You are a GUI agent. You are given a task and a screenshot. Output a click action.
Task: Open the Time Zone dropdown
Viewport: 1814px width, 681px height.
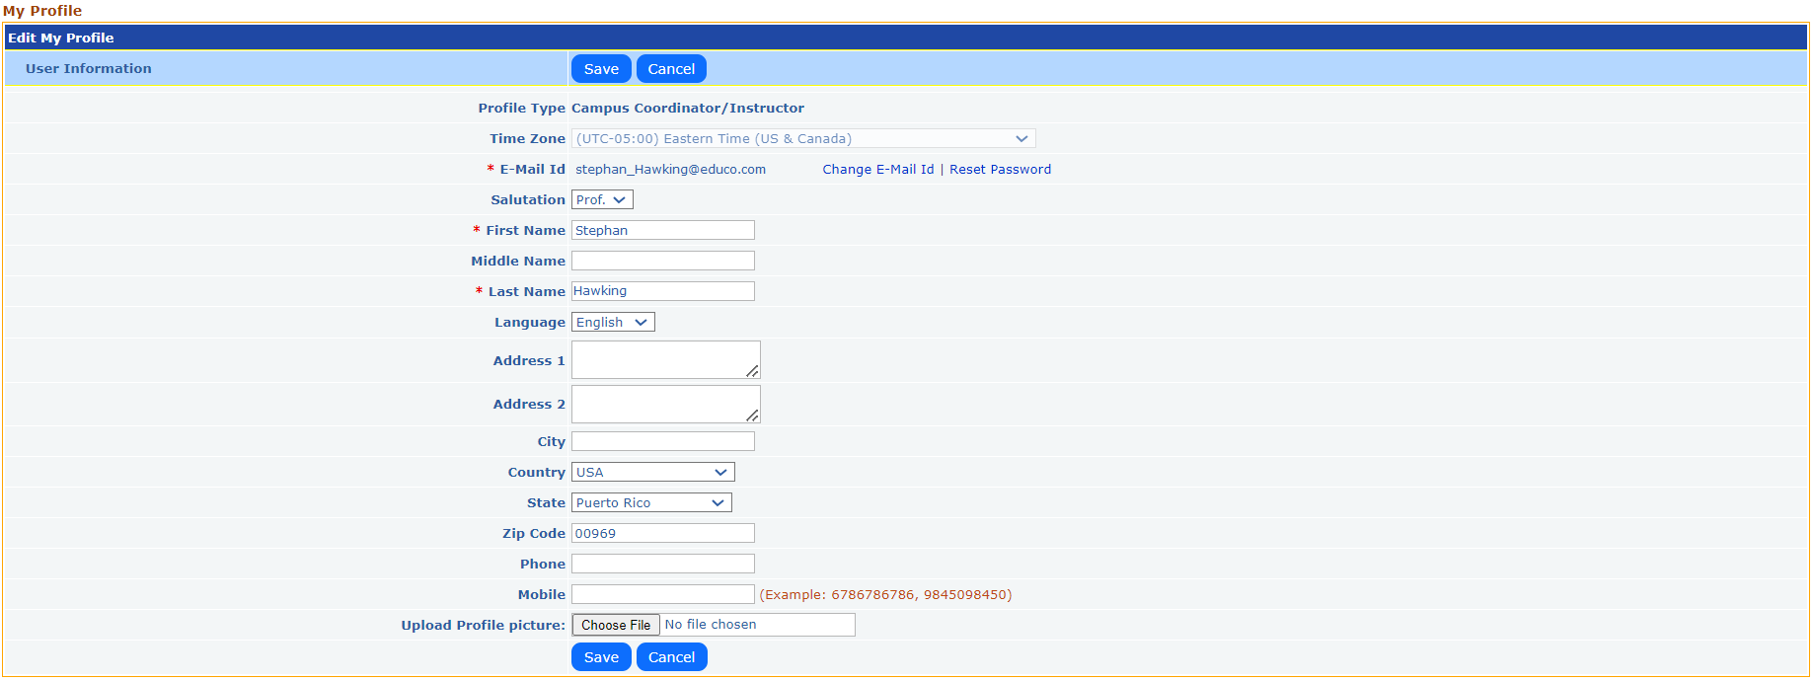802,139
